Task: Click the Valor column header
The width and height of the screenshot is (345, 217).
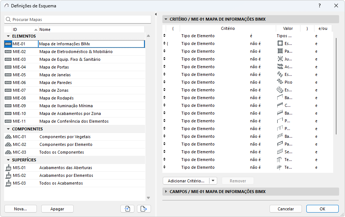Action: [x=288, y=28]
